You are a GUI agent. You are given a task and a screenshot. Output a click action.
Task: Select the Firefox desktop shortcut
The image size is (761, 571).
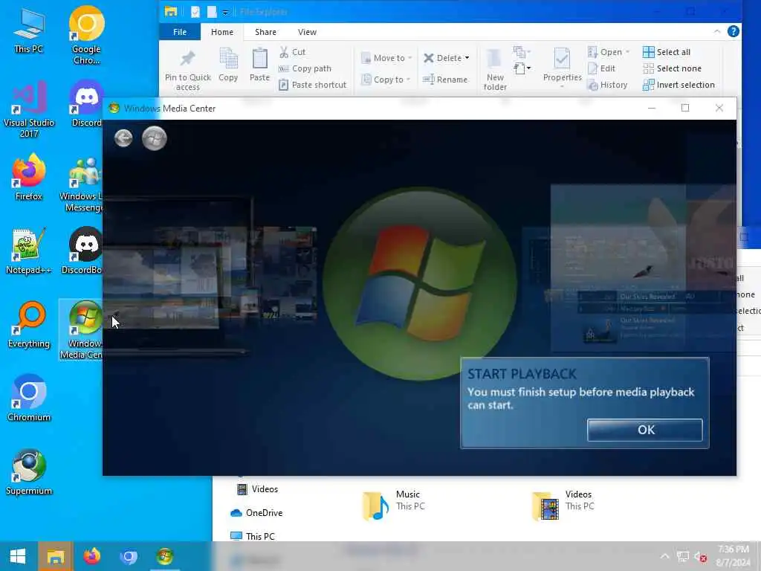[28, 178]
